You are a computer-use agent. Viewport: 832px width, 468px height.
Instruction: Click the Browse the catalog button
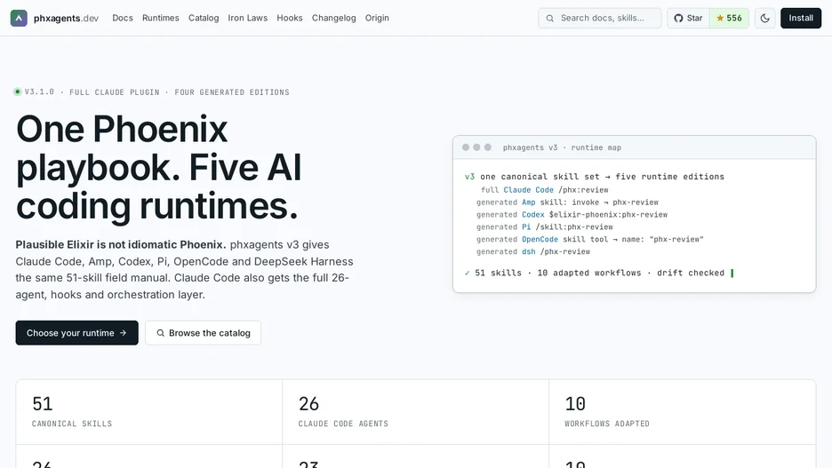tap(204, 333)
